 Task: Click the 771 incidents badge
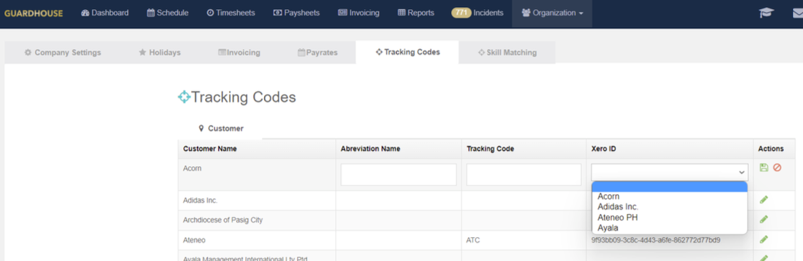[461, 13]
